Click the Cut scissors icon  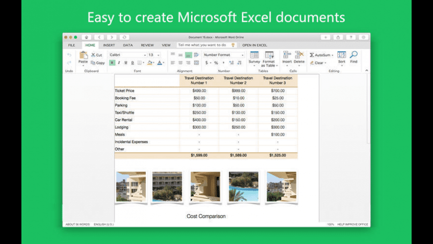pos(93,55)
